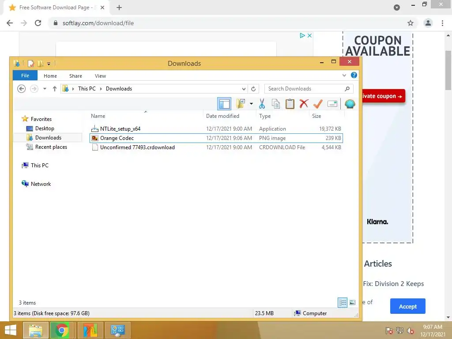Screen dimensions: 452x339
Task: Open Explorer help question mark
Action: 354,75
